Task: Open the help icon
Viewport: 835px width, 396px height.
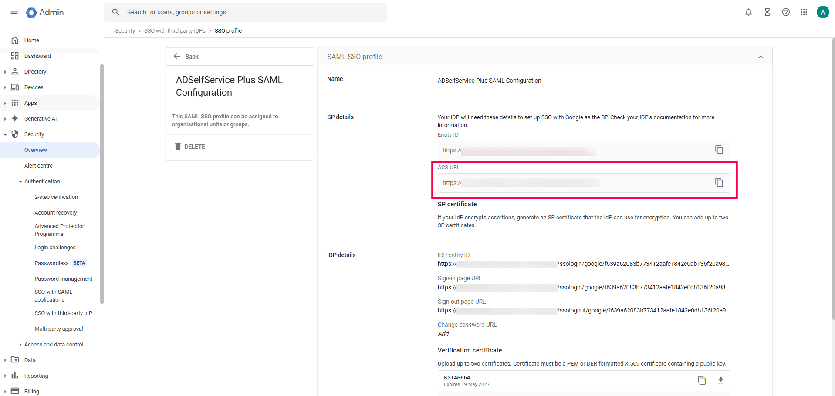Action: (x=786, y=12)
